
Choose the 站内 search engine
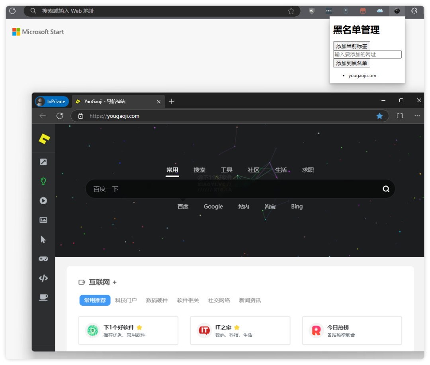click(x=244, y=207)
